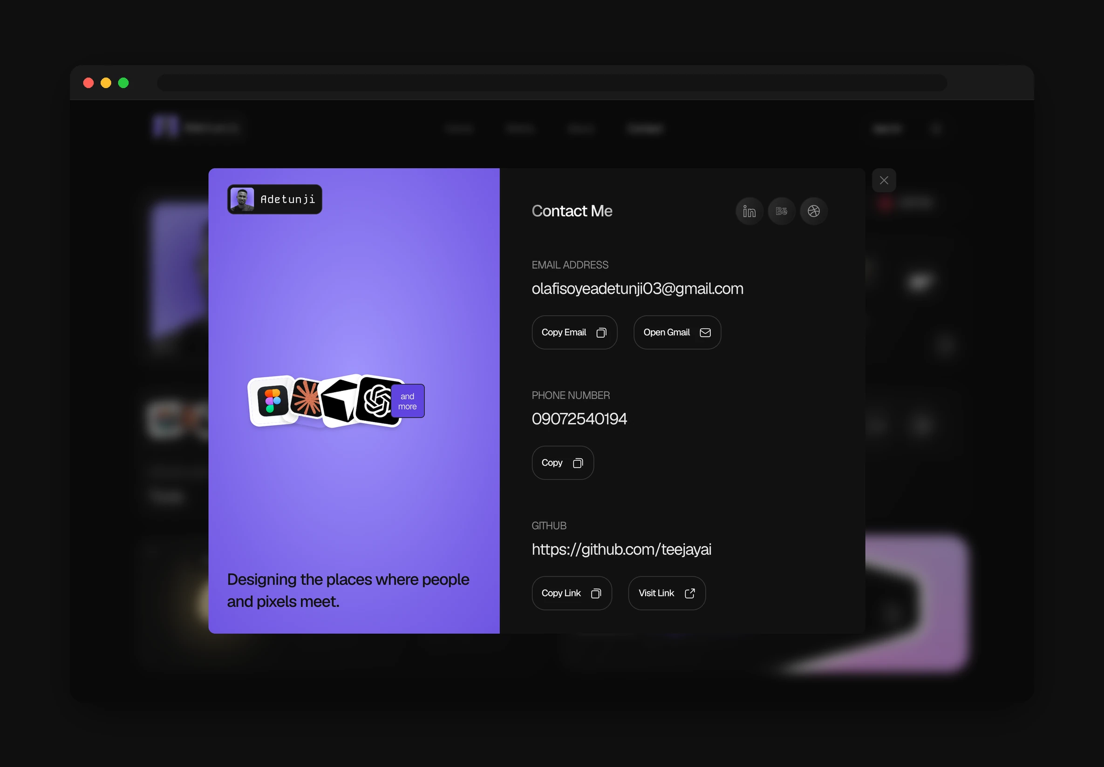Click the 'GITHUB' label
Image resolution: width=1104 pixels, height=767 pixels.
549,526
